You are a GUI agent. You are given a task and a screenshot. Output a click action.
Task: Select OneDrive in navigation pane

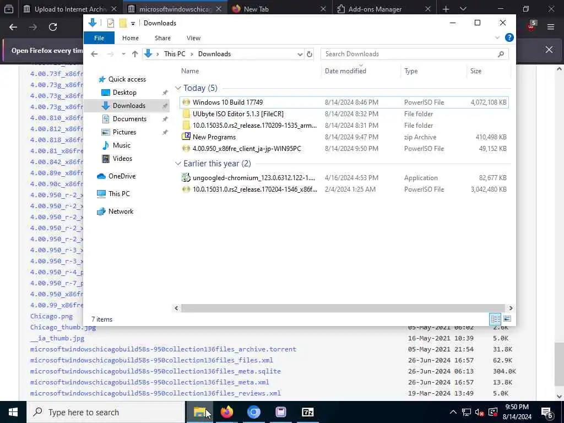122,176
